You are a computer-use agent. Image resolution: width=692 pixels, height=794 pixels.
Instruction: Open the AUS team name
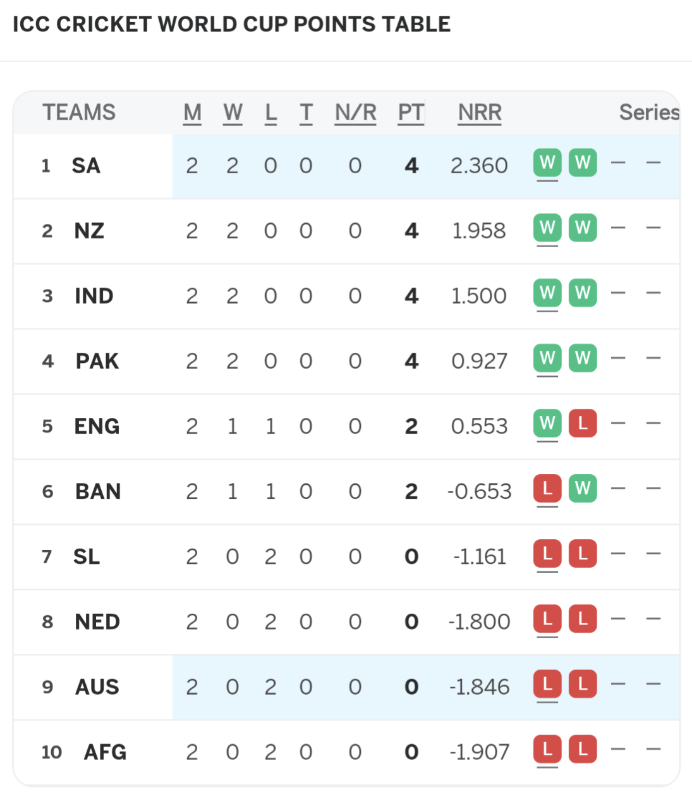pos(97,687)
